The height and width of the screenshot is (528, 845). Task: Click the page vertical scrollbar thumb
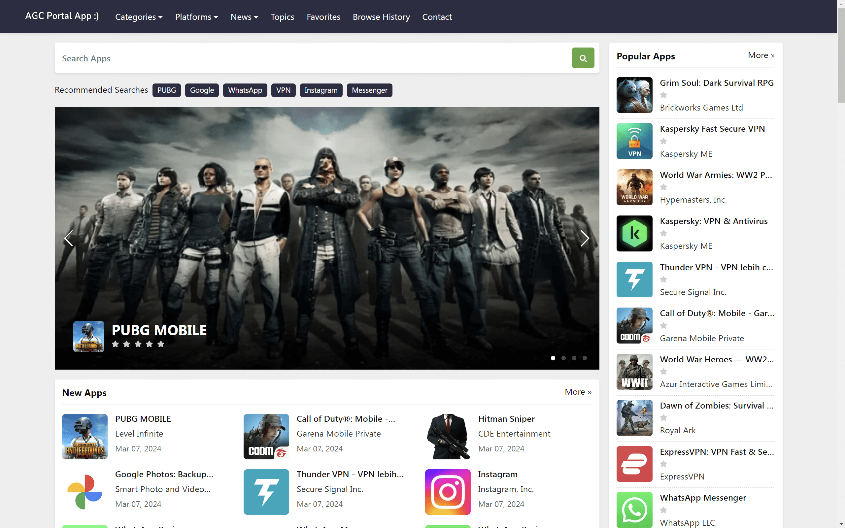point(841,56)
